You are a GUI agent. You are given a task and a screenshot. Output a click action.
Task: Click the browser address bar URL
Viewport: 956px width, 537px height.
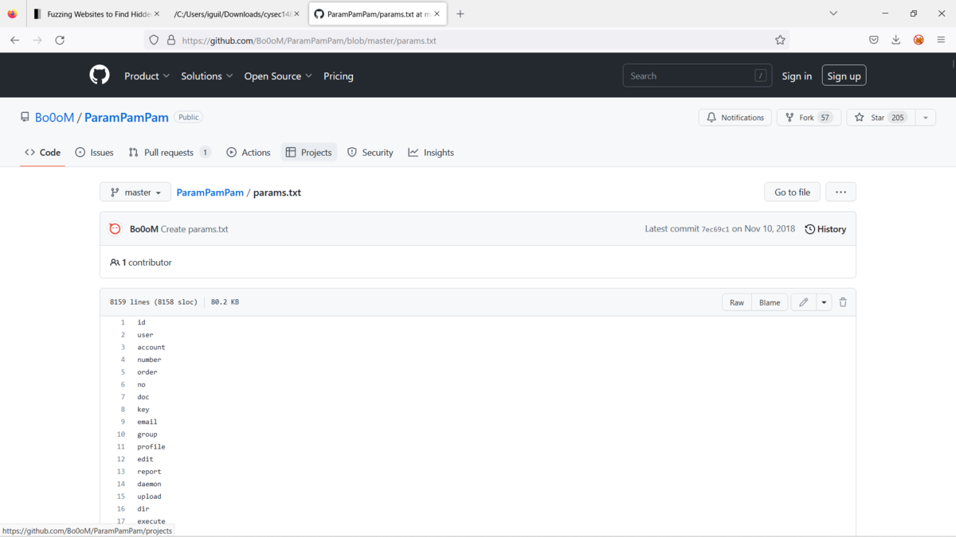[x=309, y=40]
